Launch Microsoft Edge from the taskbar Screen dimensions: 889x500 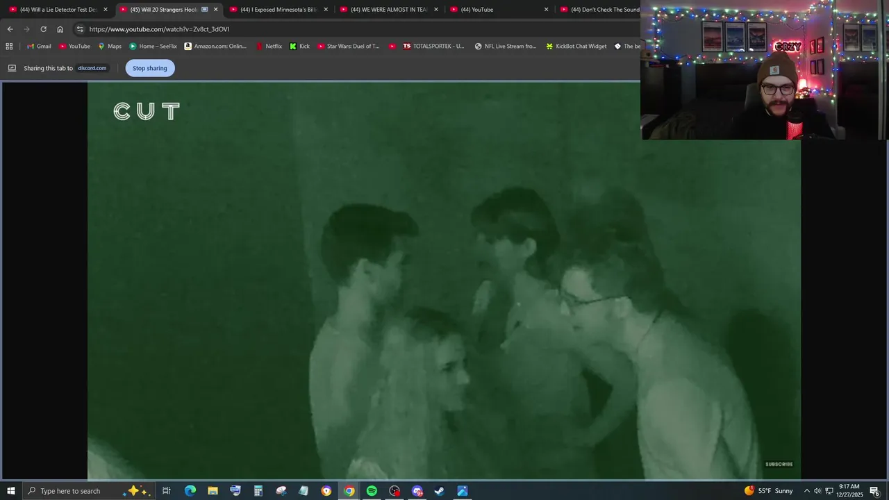click(x=190, y=491)
